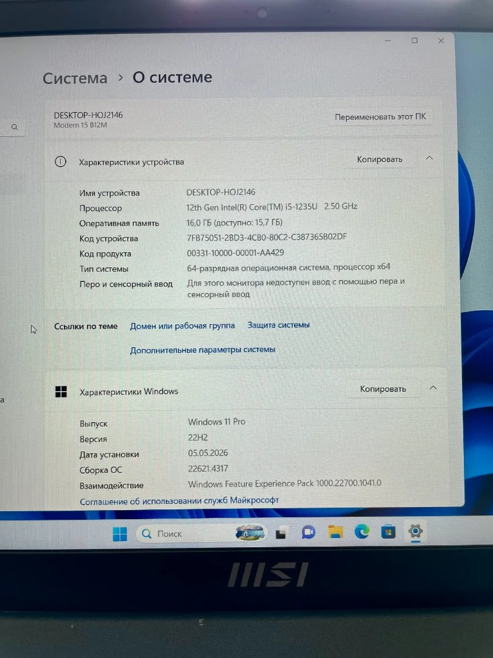Click the taskbar search box "Поиск"
Viewport: 493px width, 658px height.
pos(201,533)
